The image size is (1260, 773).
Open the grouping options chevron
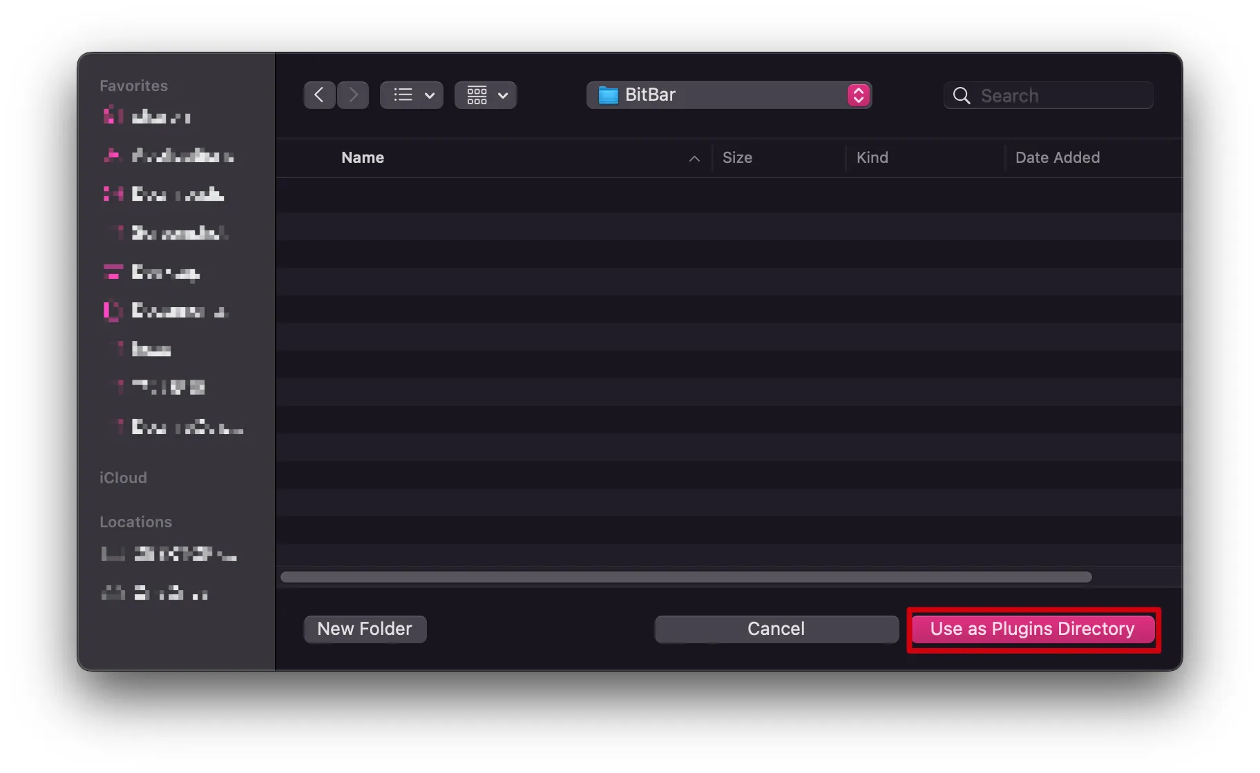tap(503, 95)
